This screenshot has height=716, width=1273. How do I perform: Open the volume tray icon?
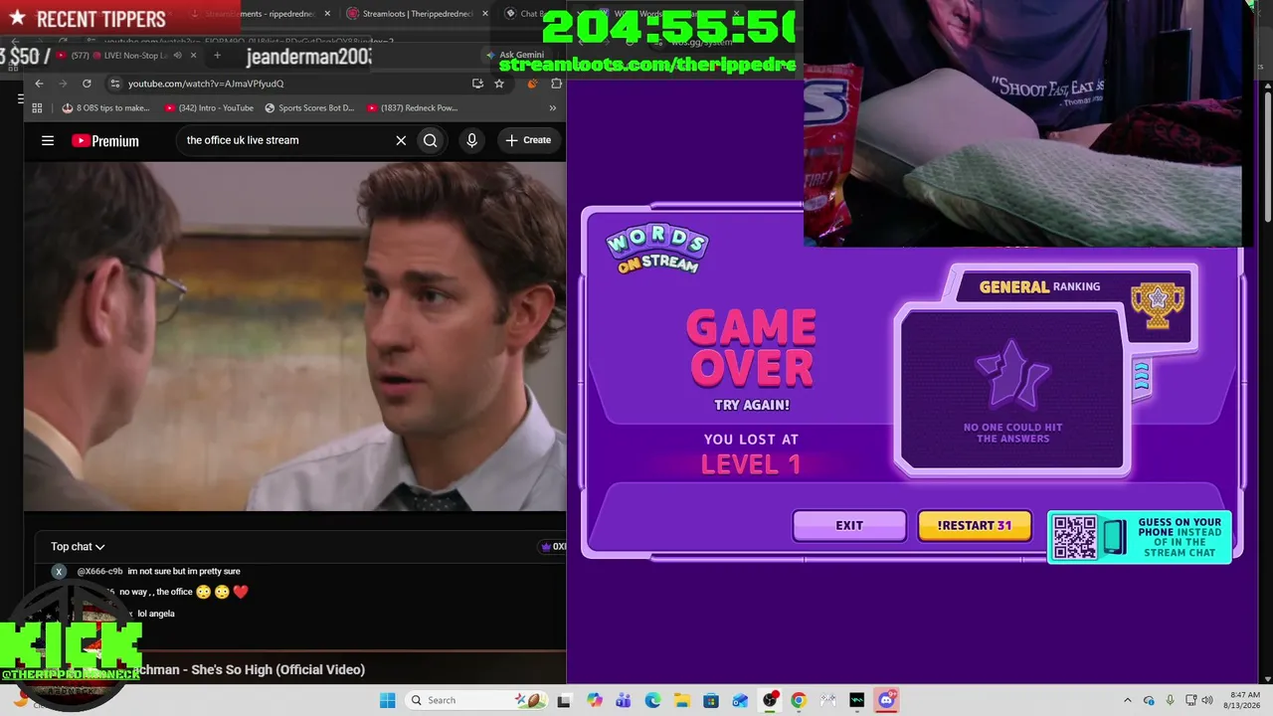point(1207,700)
